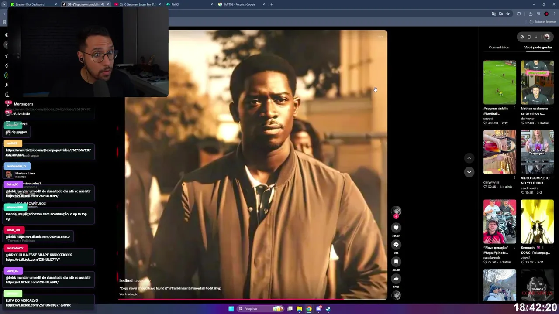Open the creator avatar above the like button
This screenshot has width=559, height=314.
(x=396, y=211)
